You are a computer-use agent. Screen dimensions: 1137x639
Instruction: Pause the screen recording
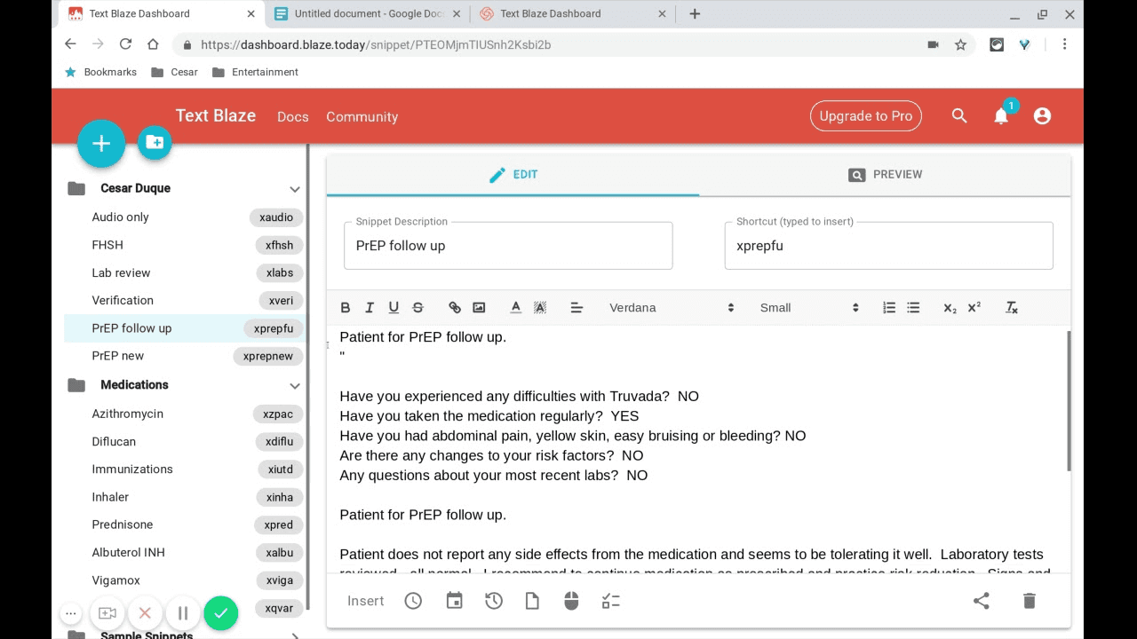(183, 613)
